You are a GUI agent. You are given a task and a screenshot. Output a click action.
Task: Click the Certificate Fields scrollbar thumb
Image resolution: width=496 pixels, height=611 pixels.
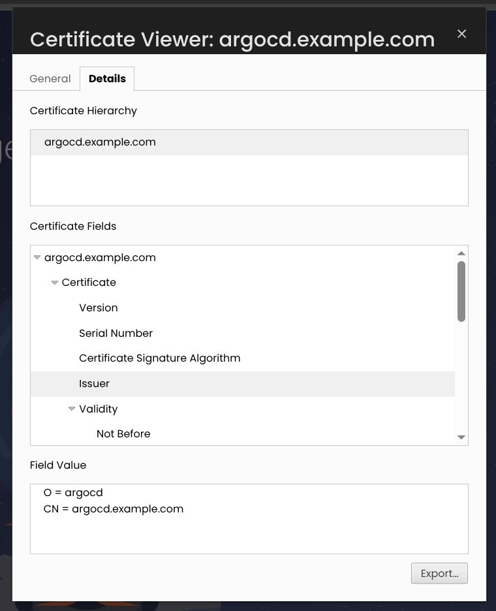pos(461,292)
